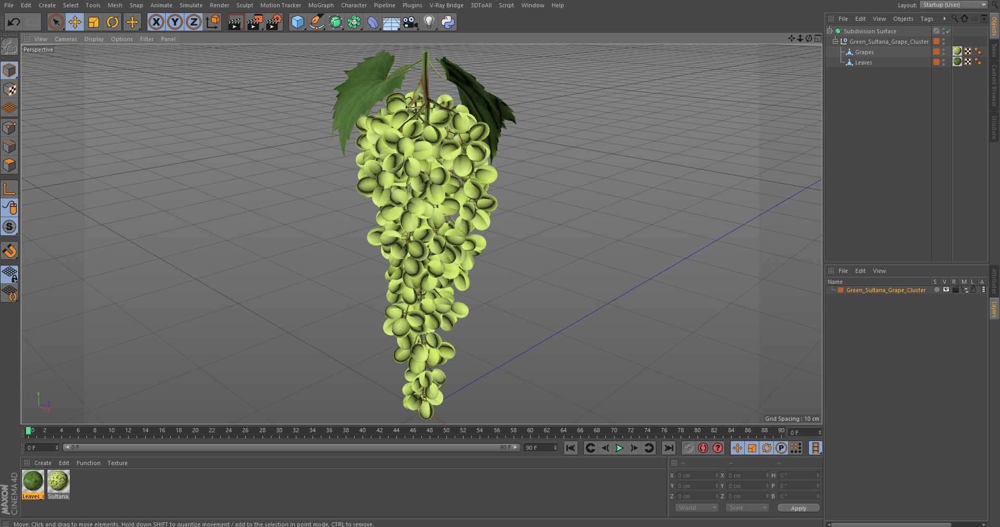Toggle Z axis lock

tap(194, 22)
